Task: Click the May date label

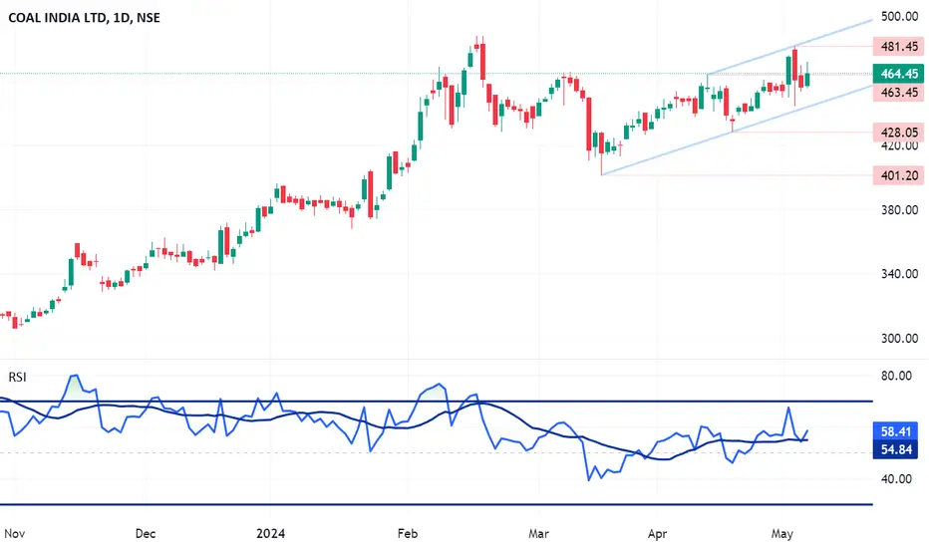Action: coord(782,534)
